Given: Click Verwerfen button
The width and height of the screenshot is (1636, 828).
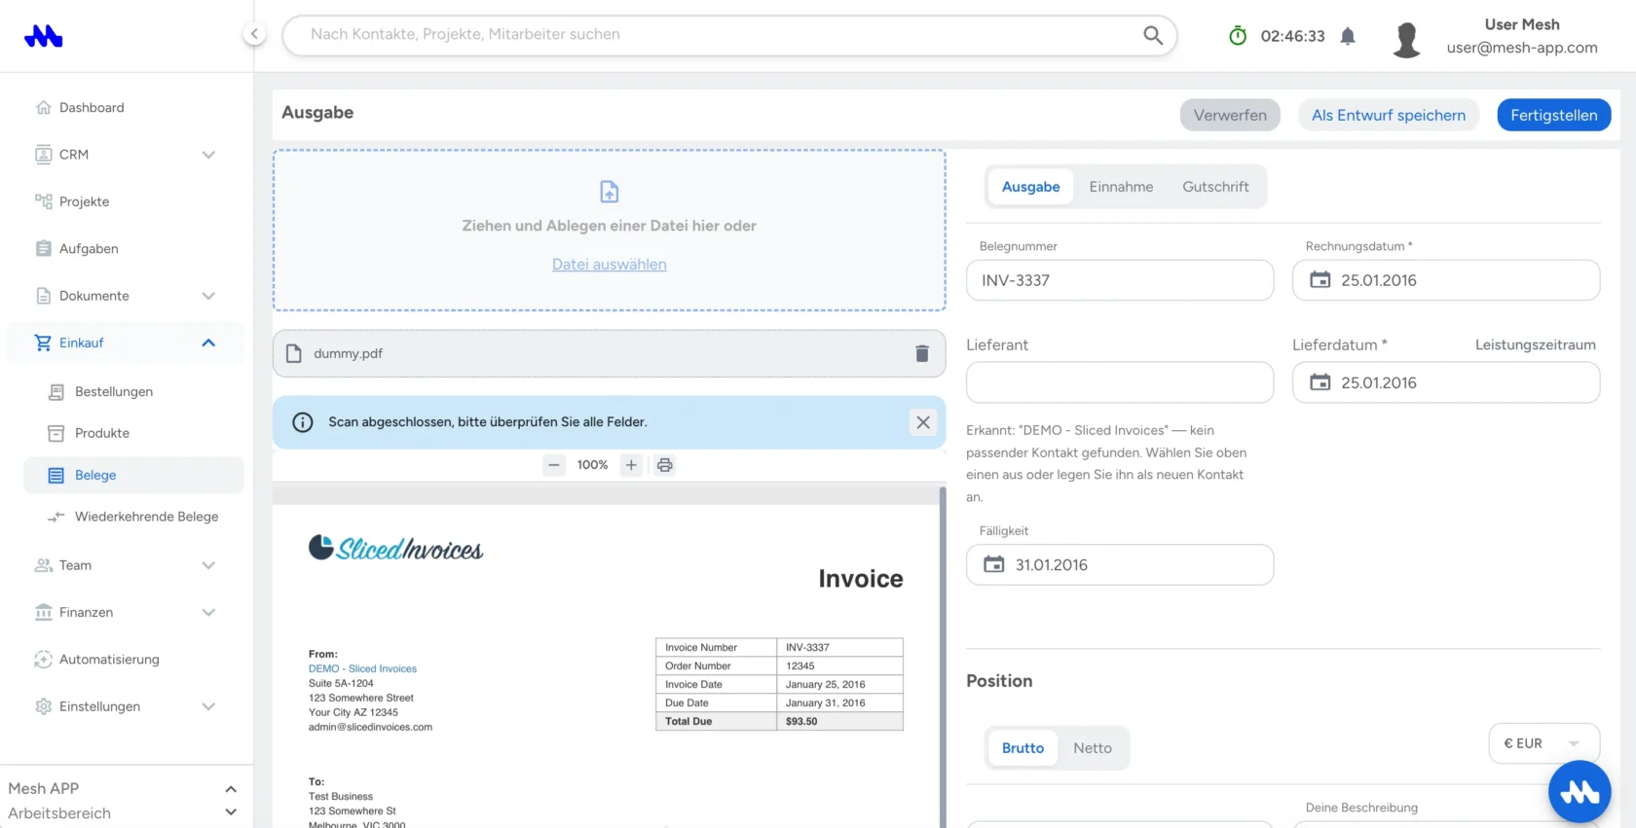Looking at the screenshot, I should coord(1230,115).
